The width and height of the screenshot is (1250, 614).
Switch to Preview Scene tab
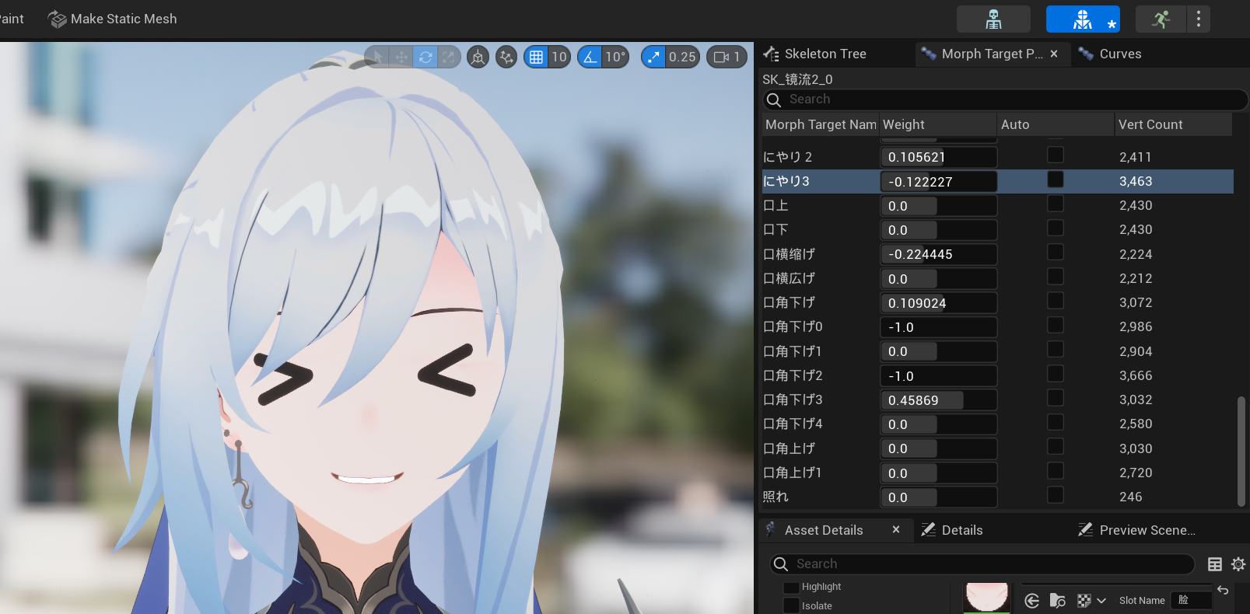[1137, 530]
